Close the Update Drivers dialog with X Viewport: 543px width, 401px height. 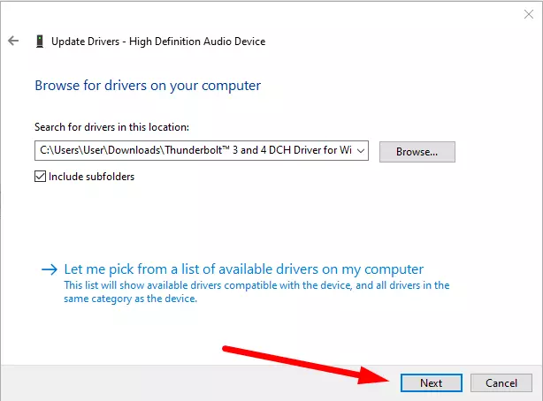click(x=529, y=14)
